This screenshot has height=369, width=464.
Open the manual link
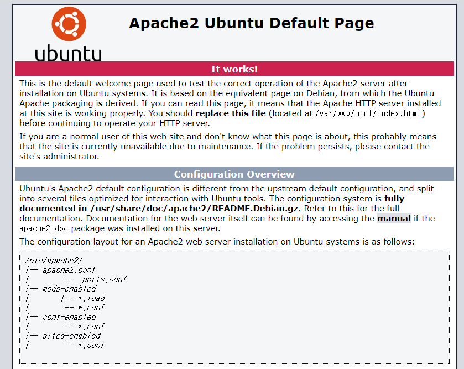point(394,219)
